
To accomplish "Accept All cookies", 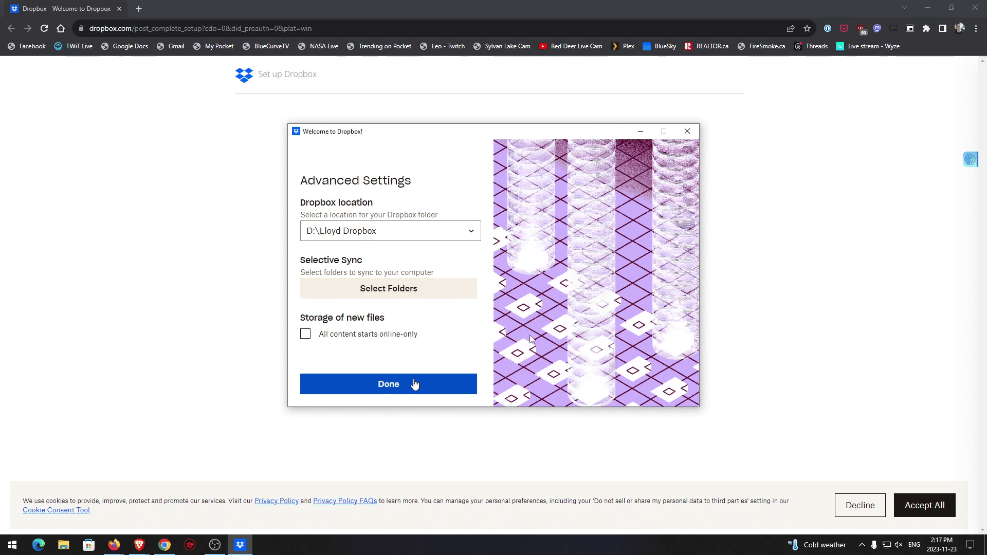I will pyautogui.click(x=924, y=505).
